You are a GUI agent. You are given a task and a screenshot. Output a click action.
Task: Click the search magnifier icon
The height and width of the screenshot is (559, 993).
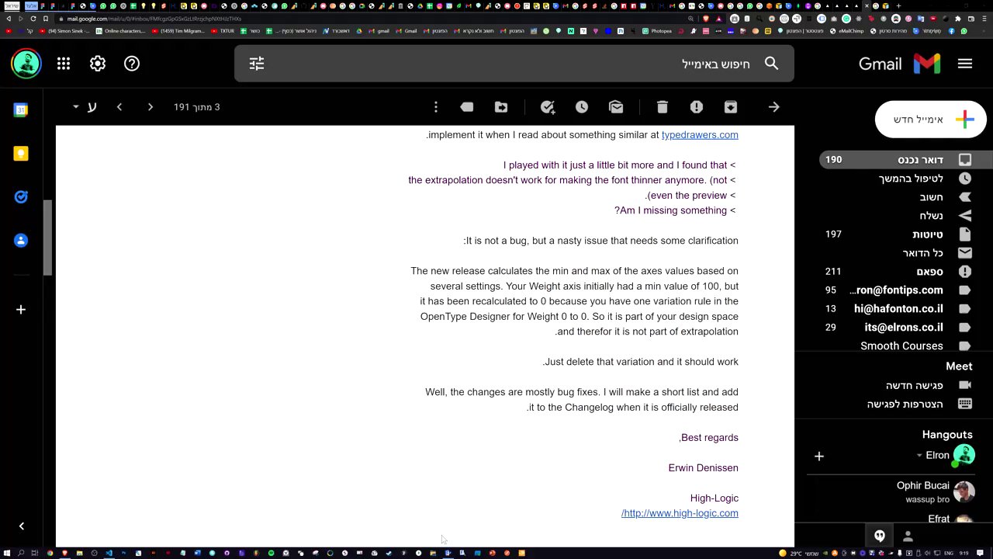point(771,64)
